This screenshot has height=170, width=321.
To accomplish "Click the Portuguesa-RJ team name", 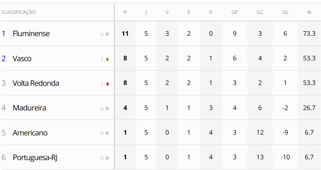I will (x=35, y=157).
